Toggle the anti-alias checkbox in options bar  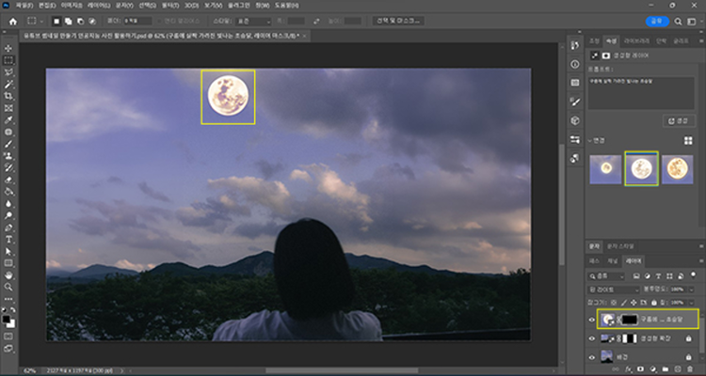pos(159,21)
